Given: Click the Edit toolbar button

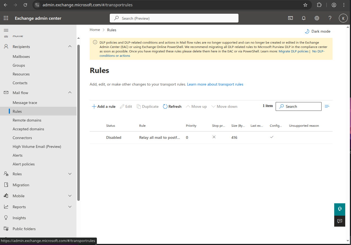Looking at the screenshot, I should pyautogui.click(x=126, y=106).
